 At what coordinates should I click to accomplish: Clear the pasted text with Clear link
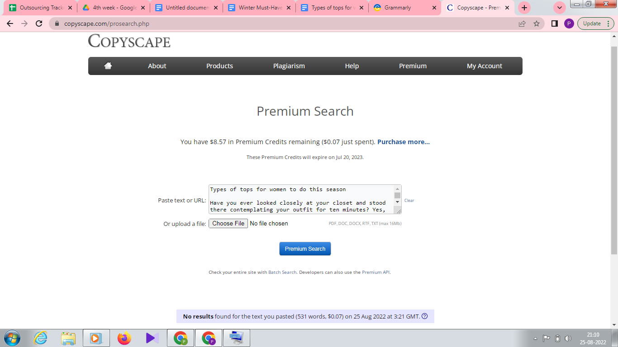coord(409,201)
